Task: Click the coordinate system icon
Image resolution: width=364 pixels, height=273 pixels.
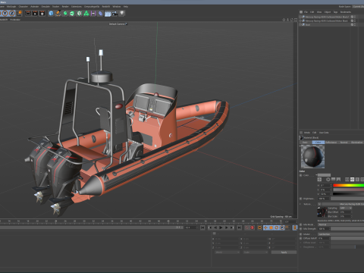Action: point(19,13)
